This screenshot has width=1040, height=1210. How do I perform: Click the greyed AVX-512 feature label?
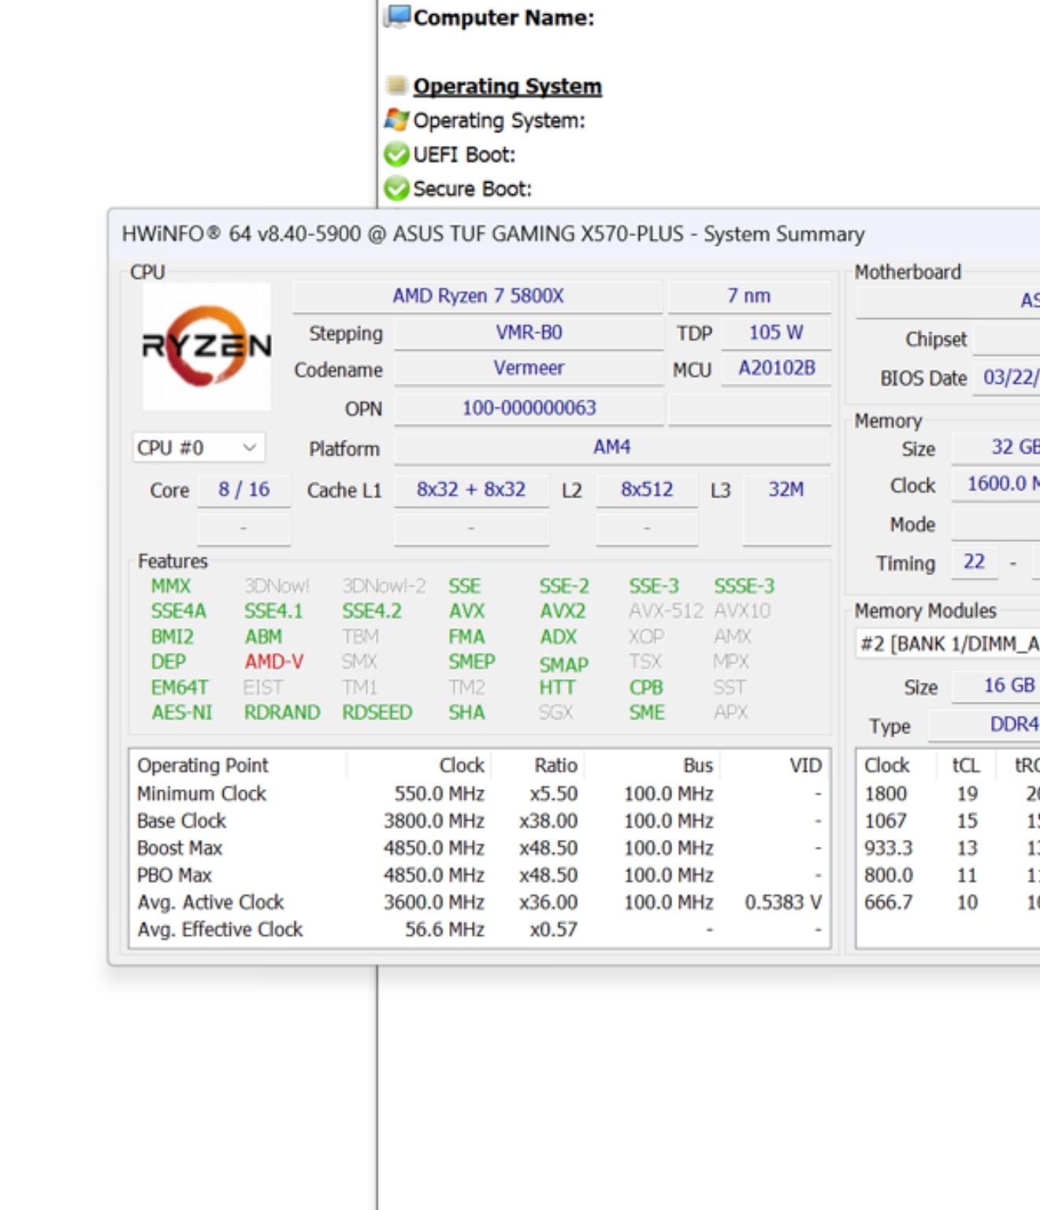666,611
